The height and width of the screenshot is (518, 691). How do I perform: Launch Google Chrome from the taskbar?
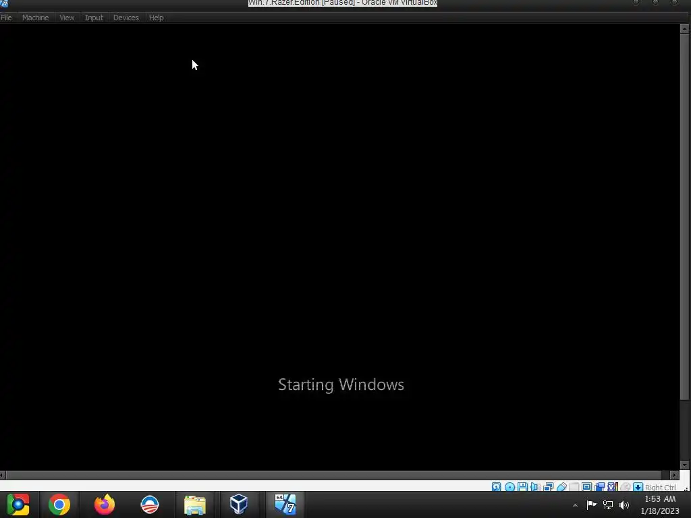(59, 505)
